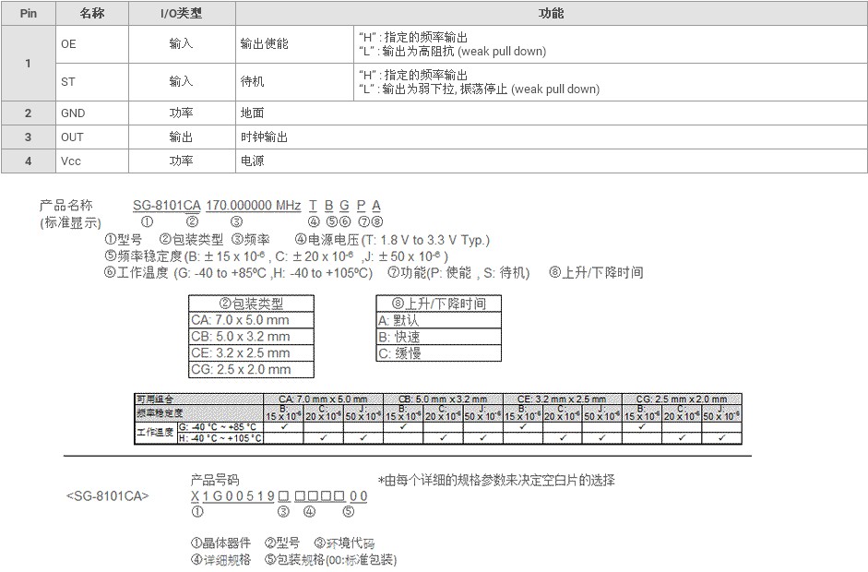Click the "⑦功能(P: 使能, S: 待机)" legend entry
The width and height of the screenshot is (868, 572).
458,273
